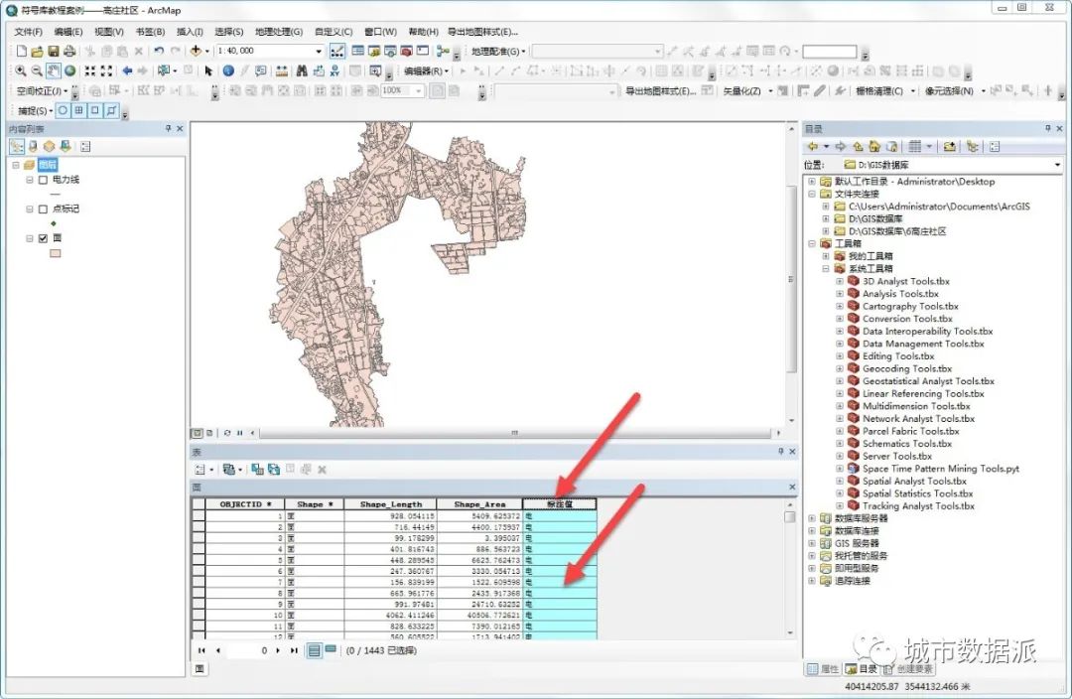Image resolution: width=1072 pixels, height=699 pixels.
Task: Open the 地理配准(G) dropdown
Action: click(x=498, y=52)
